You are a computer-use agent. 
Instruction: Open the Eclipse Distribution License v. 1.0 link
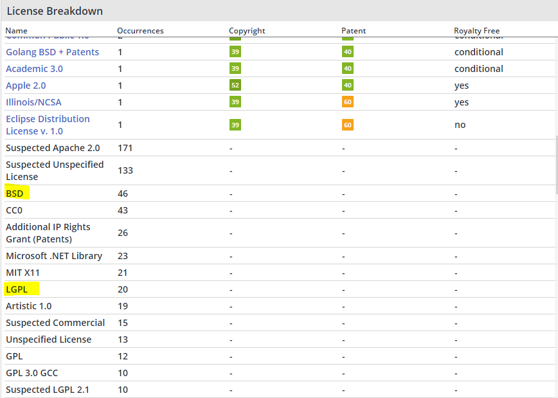48,125
